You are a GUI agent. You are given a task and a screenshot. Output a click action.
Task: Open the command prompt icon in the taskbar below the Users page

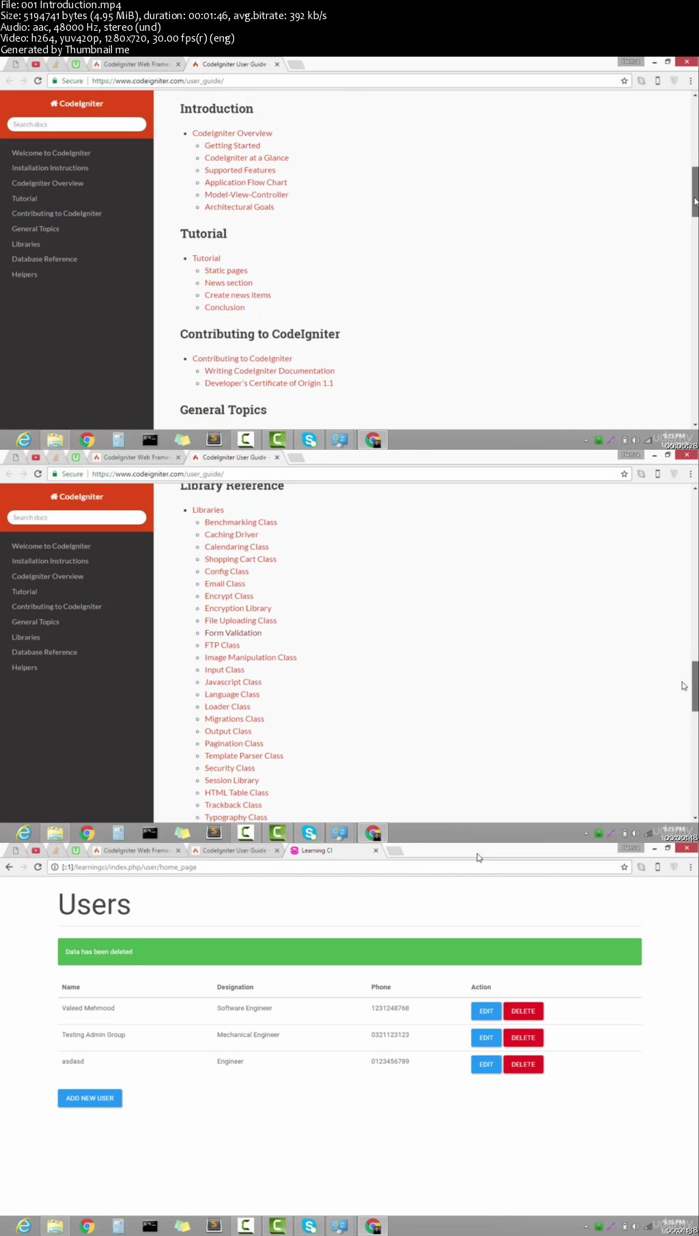(x=149, y=1226)
